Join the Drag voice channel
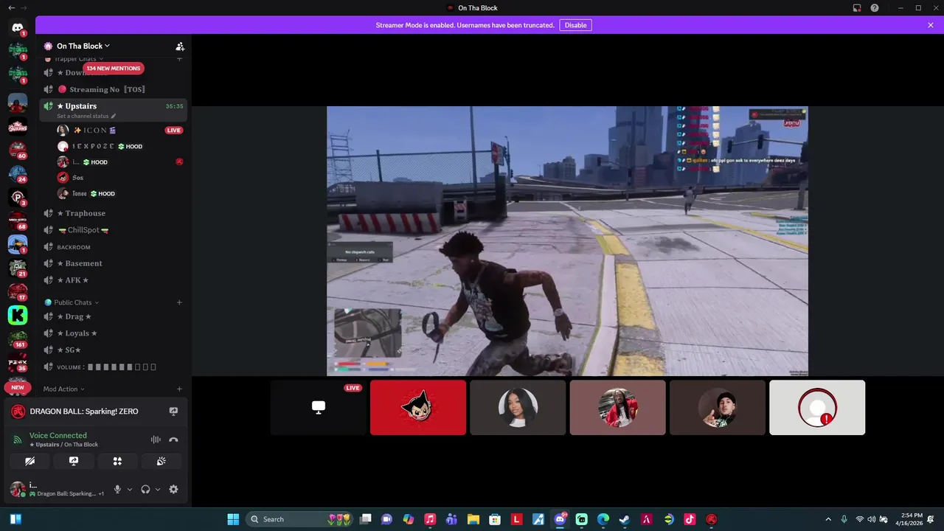 point(113,316)
